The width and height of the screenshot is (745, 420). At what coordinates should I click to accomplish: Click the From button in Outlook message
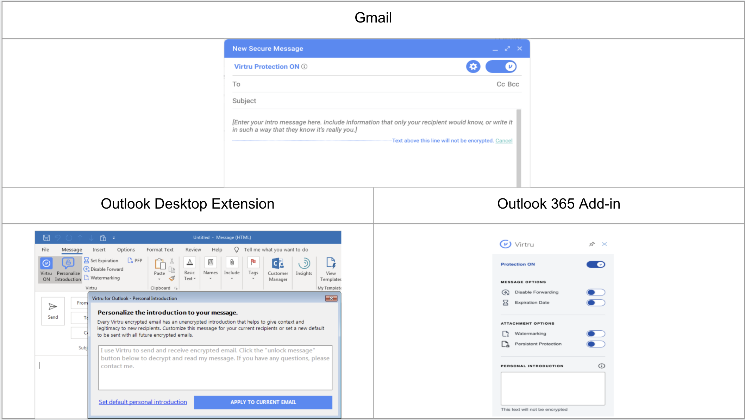pyautogui.click(x=80, y=303)
